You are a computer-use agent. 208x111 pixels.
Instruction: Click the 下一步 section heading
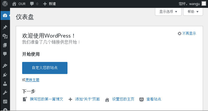point(29,91)
